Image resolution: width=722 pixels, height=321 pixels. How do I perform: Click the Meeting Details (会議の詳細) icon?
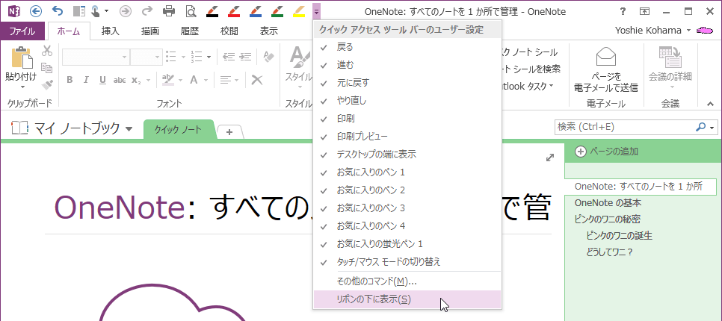click(x=670, y=57)
